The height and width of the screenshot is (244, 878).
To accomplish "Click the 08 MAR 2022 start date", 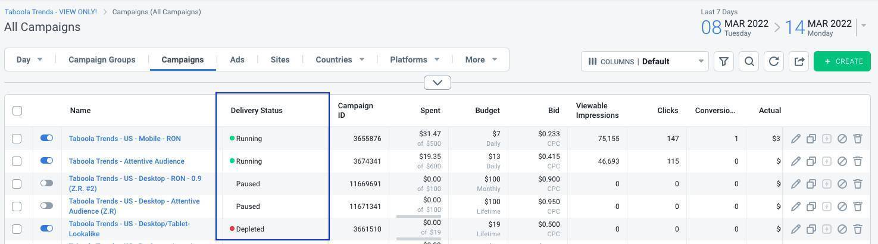I will 735,27.
